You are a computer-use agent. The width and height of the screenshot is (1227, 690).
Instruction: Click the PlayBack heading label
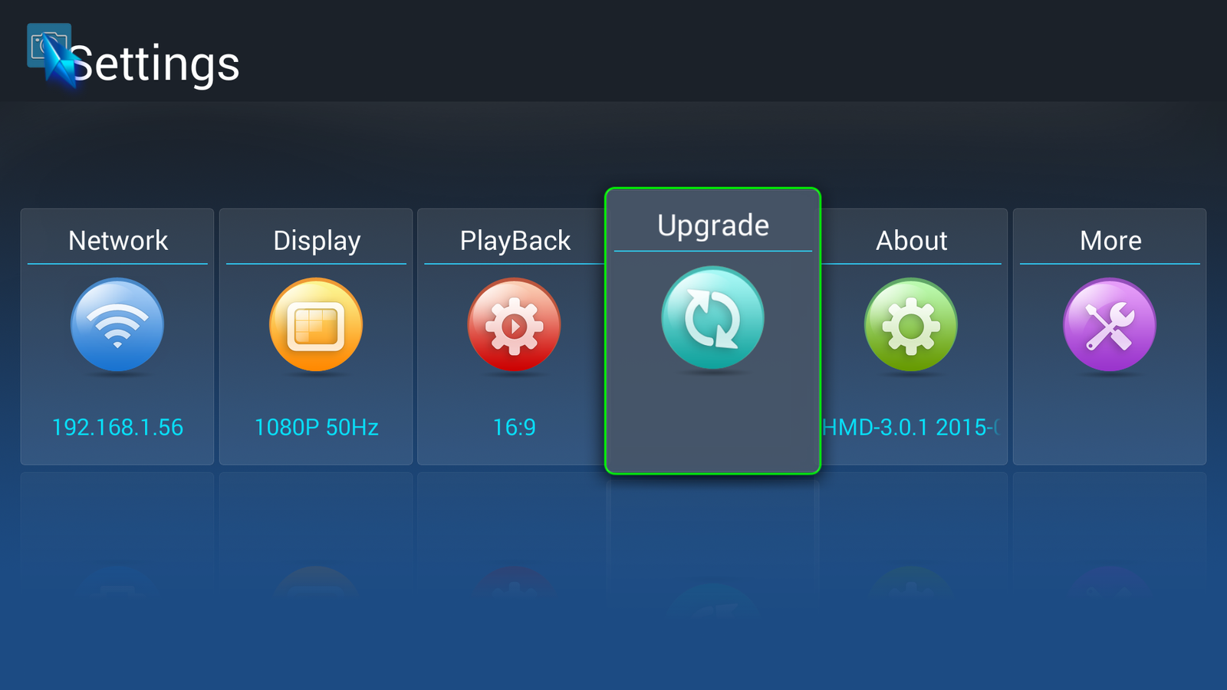(515, 241)
